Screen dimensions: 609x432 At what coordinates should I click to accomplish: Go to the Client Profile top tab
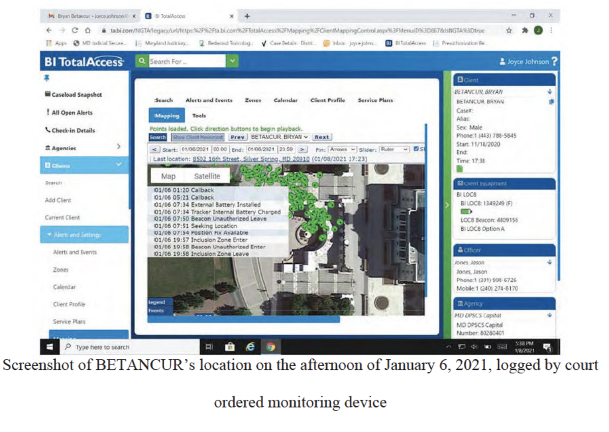(327, 100)
